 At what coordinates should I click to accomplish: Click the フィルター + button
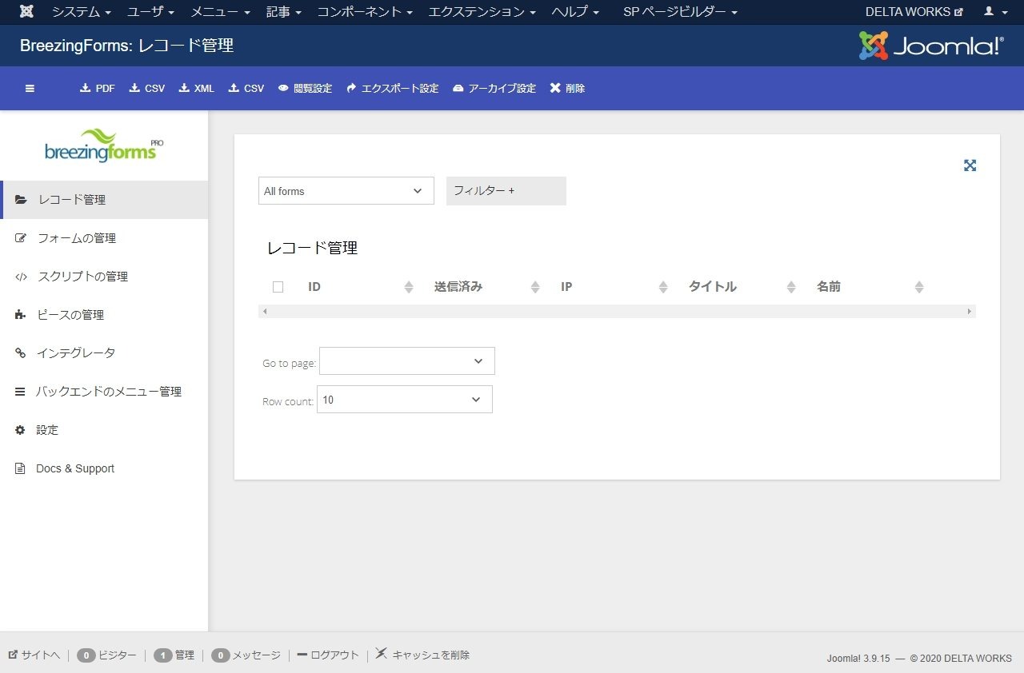[x=506, y=191]
